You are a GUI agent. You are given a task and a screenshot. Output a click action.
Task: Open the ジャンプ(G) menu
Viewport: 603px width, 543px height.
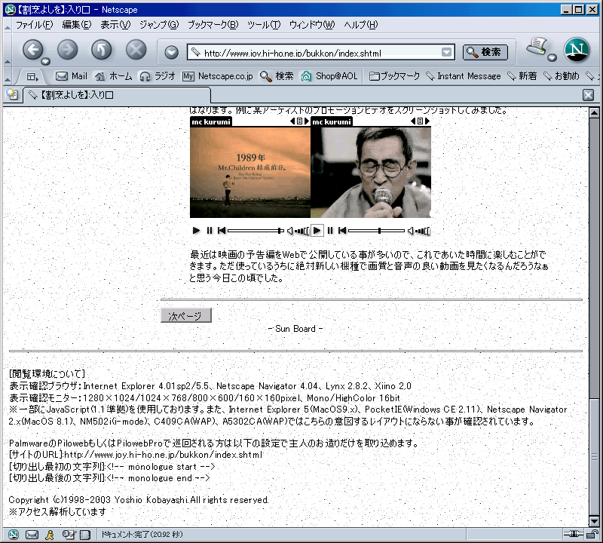[159, 25]
